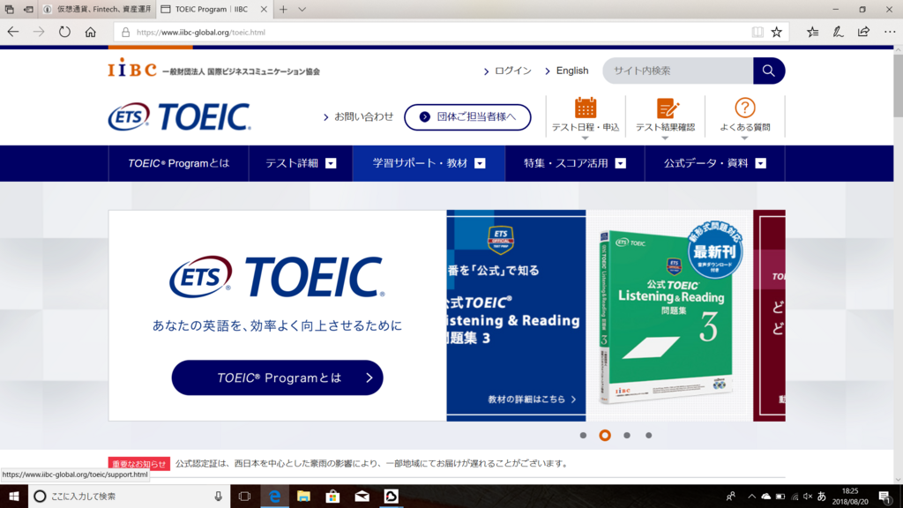903x508 pixels.
Task: Show tab previews chevron
Action: [302, 9]
